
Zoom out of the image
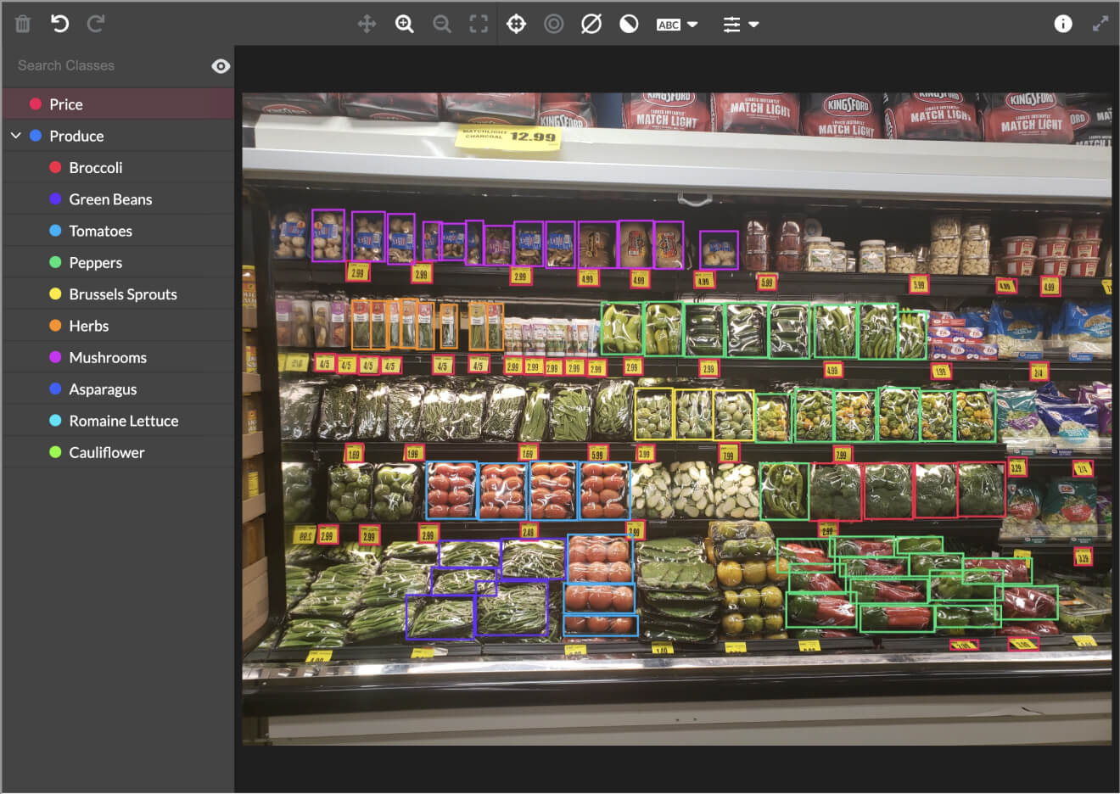pyautogui.click(x=442, y=24)
